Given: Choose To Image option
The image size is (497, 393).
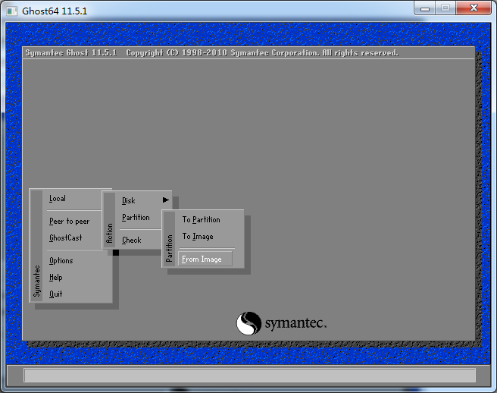Looking at the screenshot, I should pyautogui.click(x=198, y=237).
